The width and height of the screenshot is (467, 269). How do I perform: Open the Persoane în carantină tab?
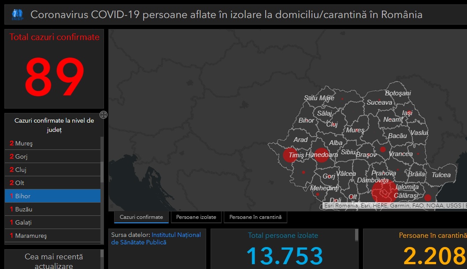[x=255, y=217]
